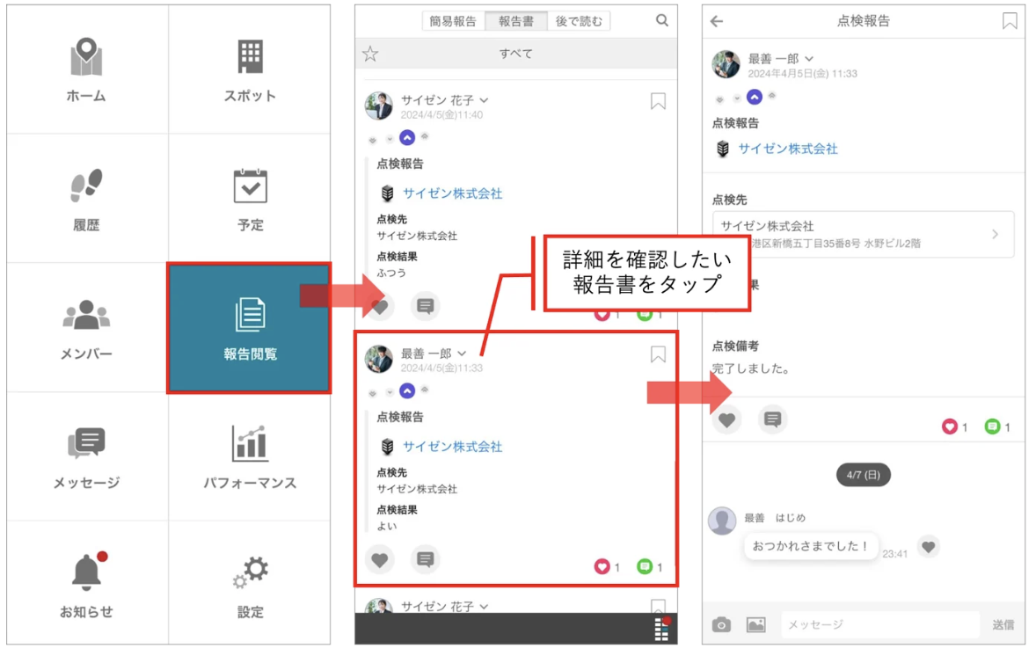Click サイゼン株式会社 link in 最善 一郎's list report
Screen dimensions: 1036x656
point(453,447)
